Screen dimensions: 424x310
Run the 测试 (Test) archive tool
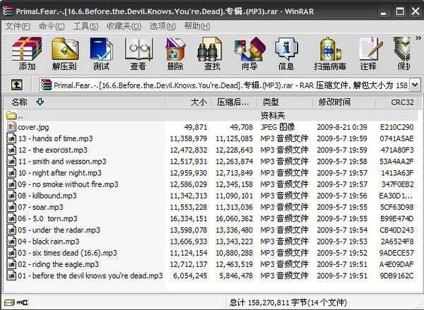101,54
